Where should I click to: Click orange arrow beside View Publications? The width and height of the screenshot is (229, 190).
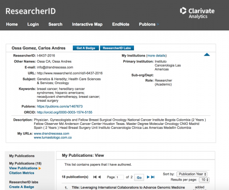pos(40,168)
